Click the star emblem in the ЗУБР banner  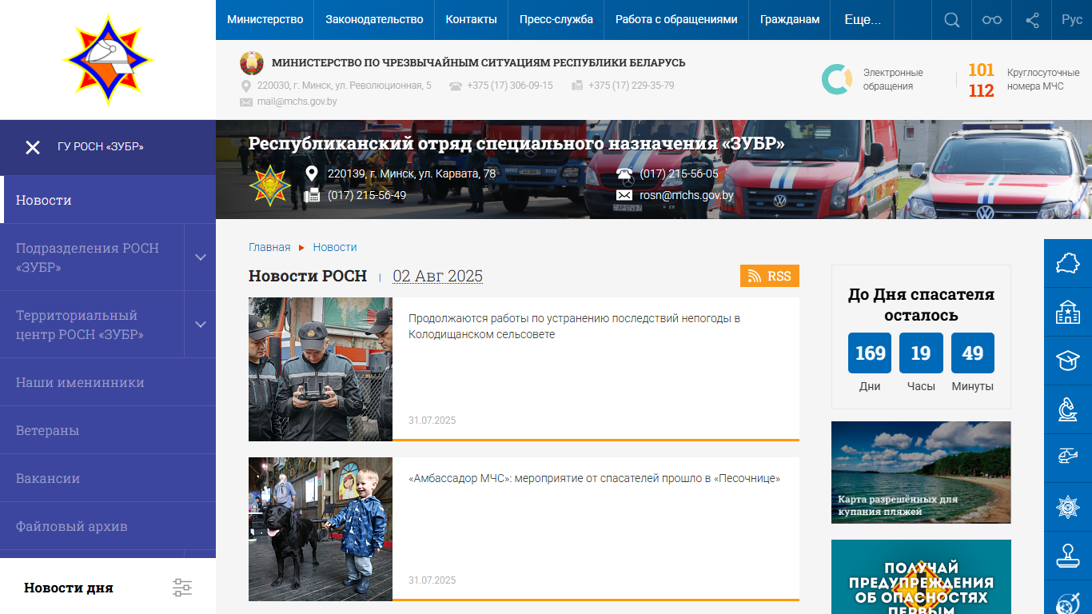(x=270, y=185)
